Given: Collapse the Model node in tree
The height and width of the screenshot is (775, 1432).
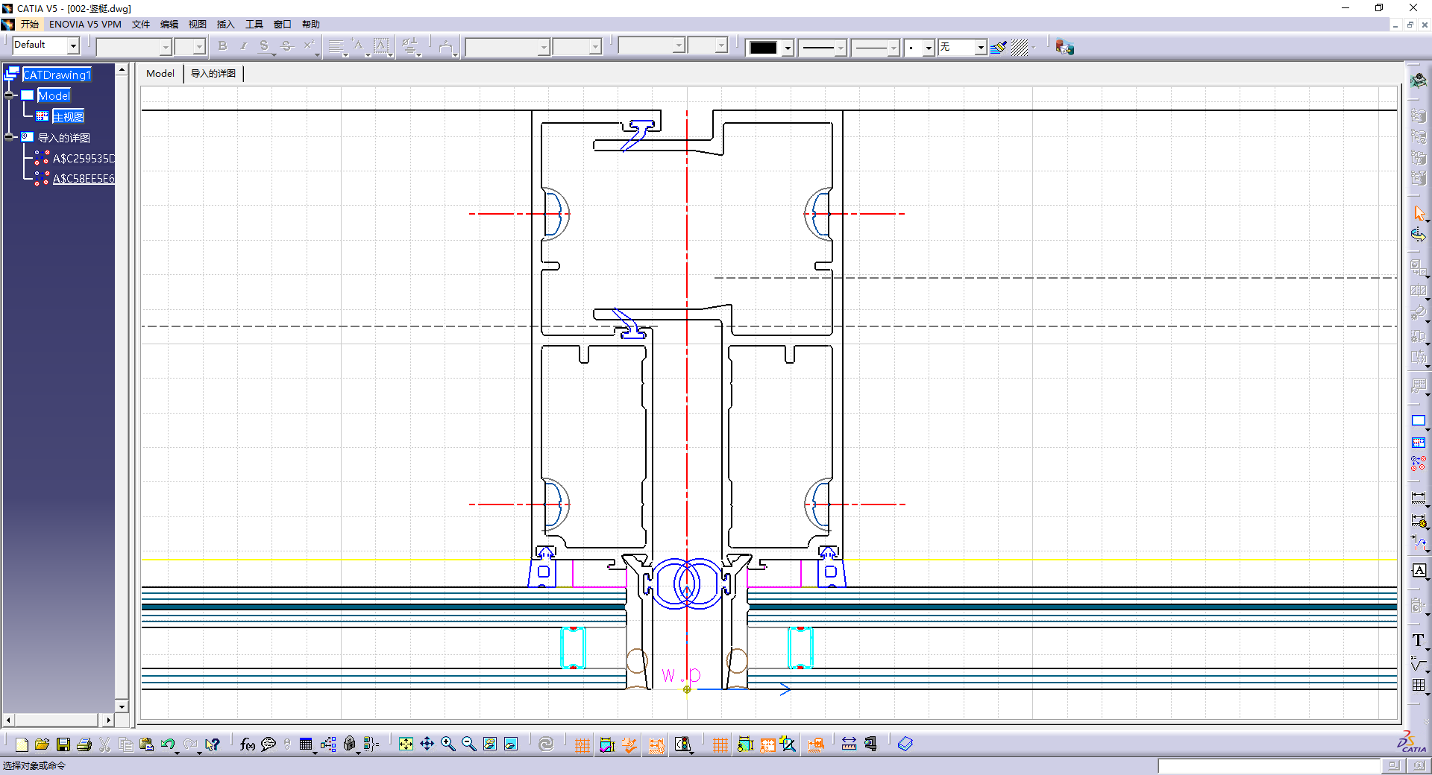Looking at the screenshot, I should (x=10, y=95).
